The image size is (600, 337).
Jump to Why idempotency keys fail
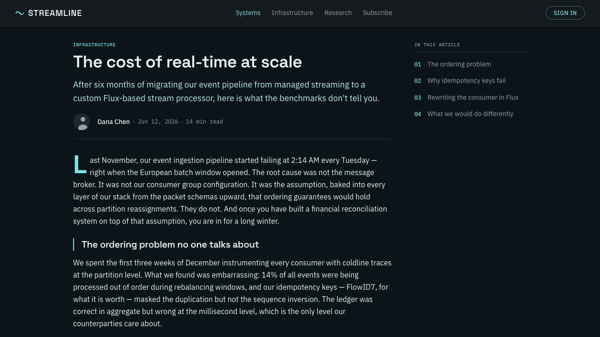(x=466, y=81)
